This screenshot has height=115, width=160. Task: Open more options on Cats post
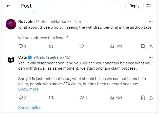coord(151,57)
